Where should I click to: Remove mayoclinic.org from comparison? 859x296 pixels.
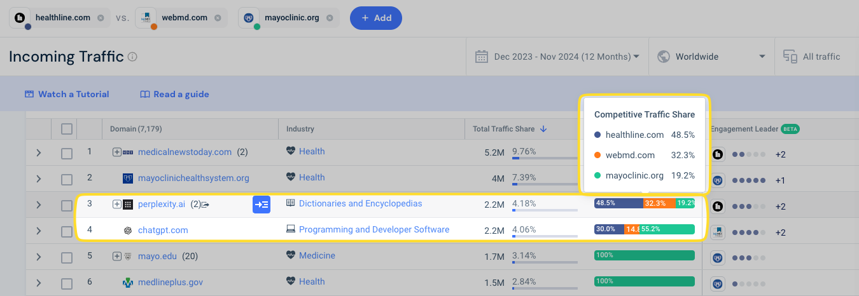330,18
